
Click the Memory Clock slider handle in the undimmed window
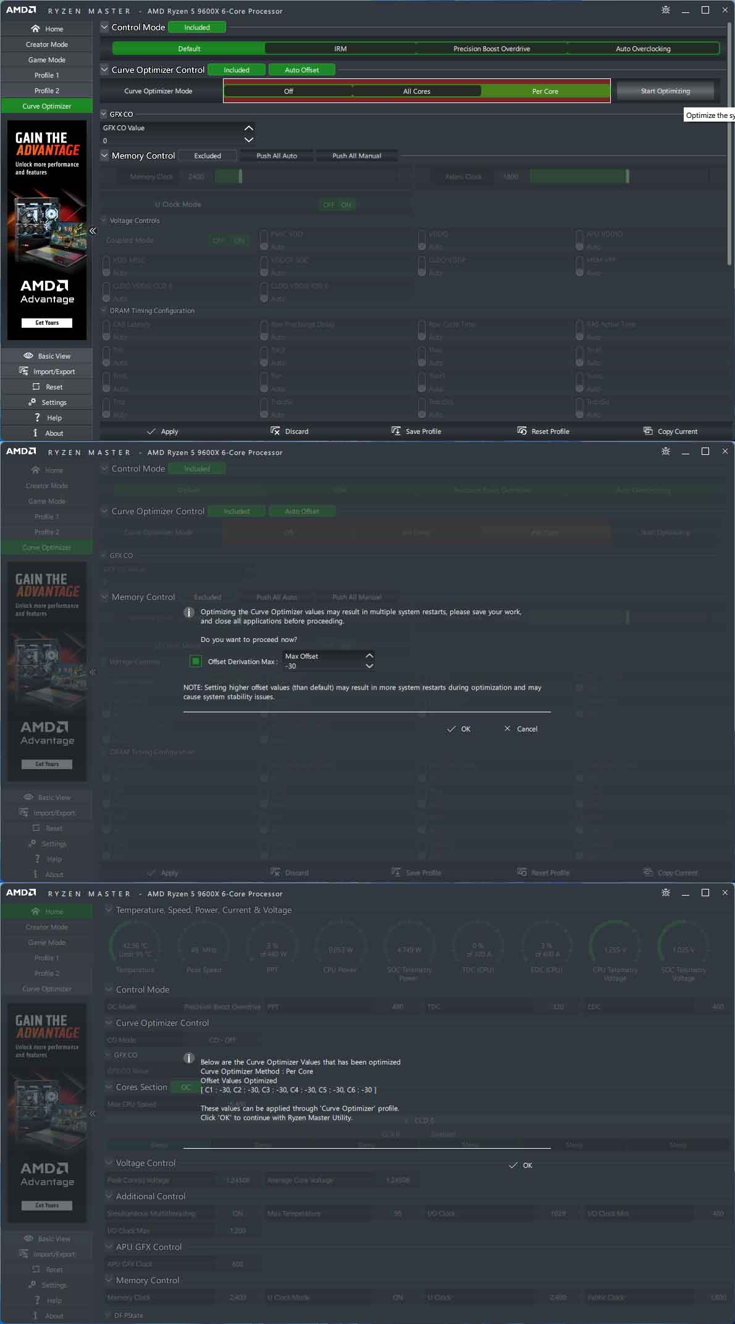(x=240, y=177)
